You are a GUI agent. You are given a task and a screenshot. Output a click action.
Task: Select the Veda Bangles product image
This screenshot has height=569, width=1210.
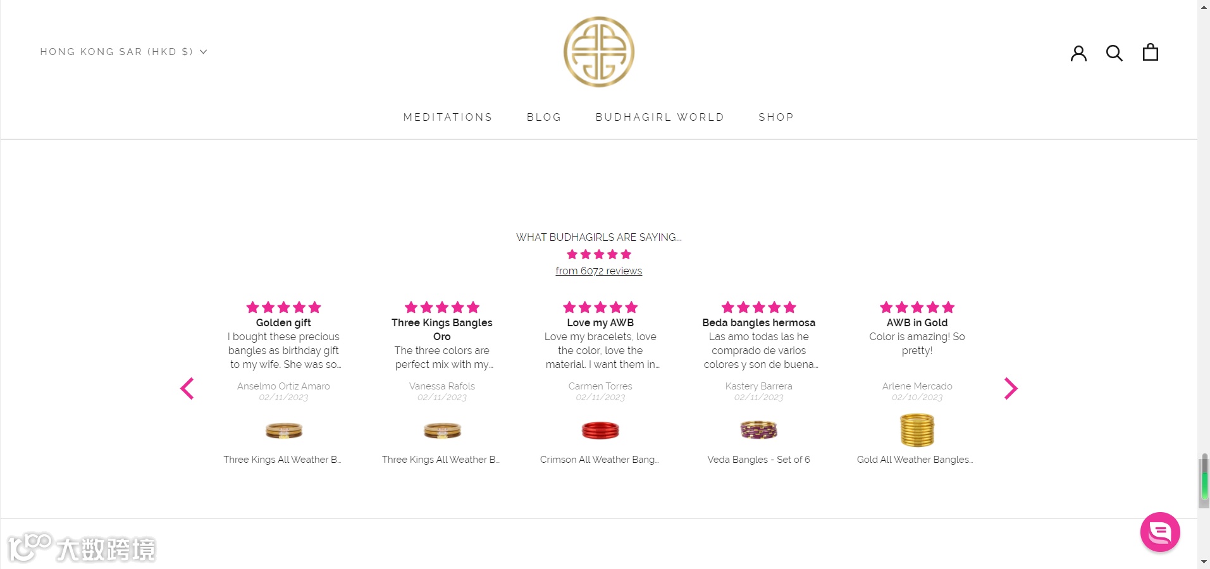[758, 431]
